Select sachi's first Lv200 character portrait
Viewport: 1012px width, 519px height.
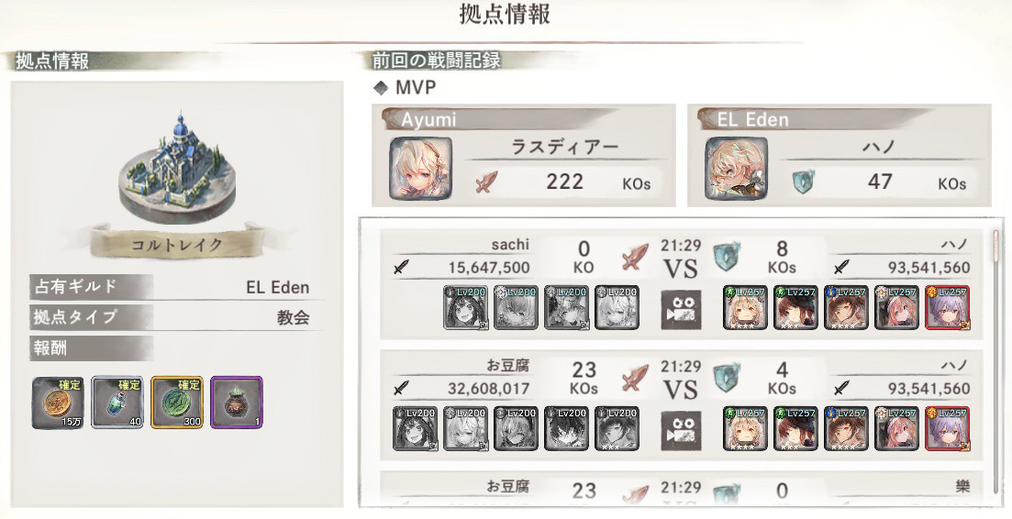465,307
